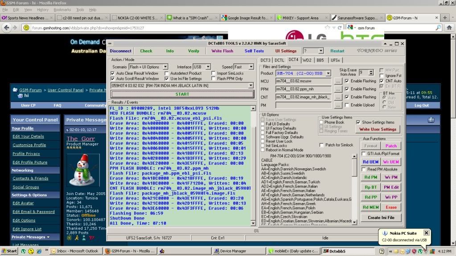
Task: Bookmark page with star icon
Action: tap(328, 28)
